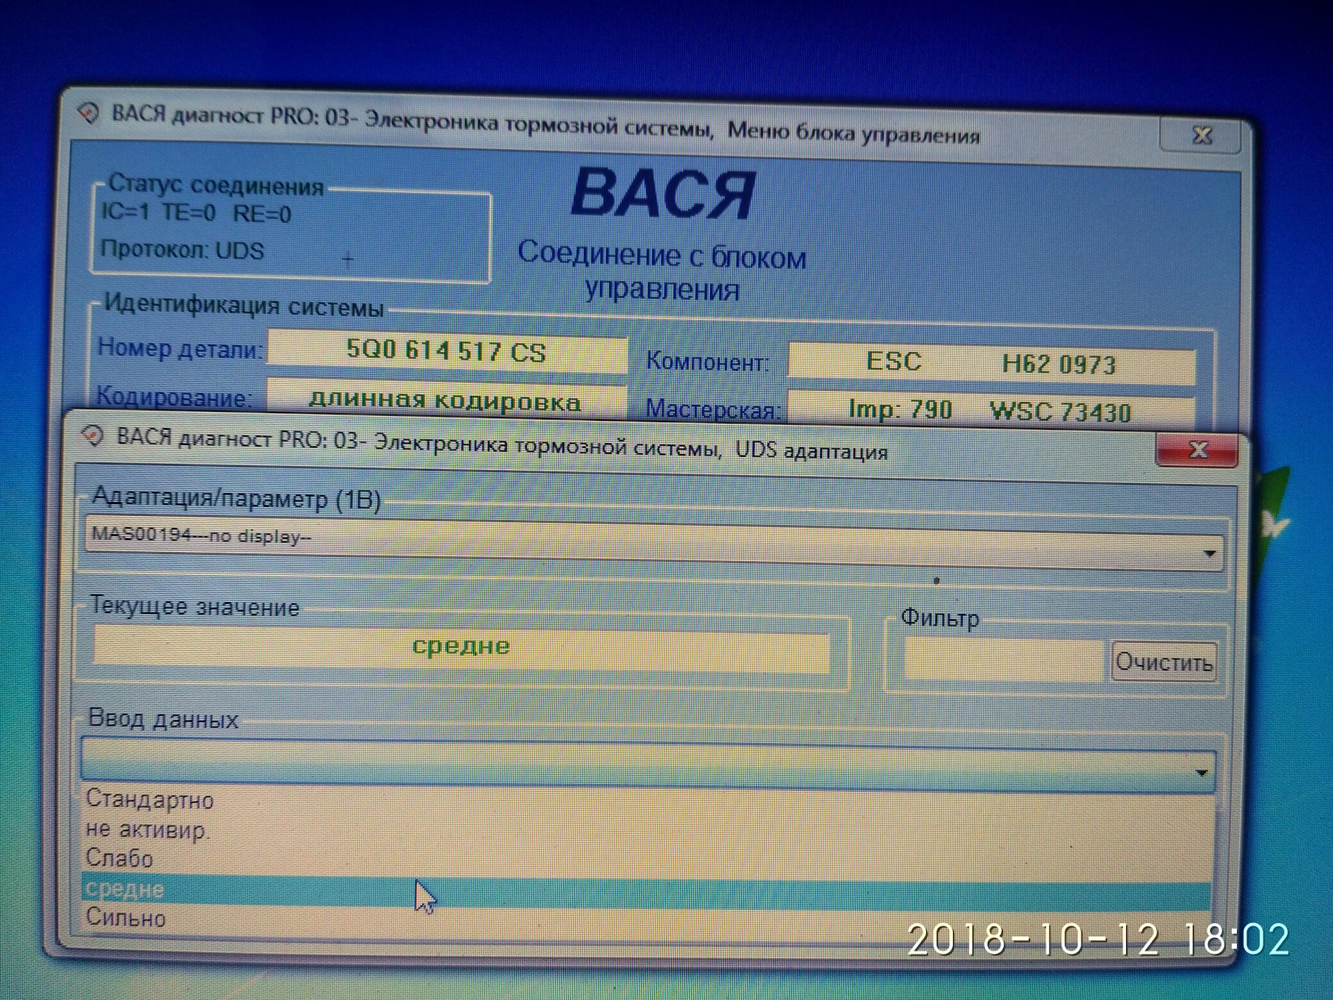Click the Очистить filter button
The height and width of the screenshot is (1000, 1333).
(1164, 662)
